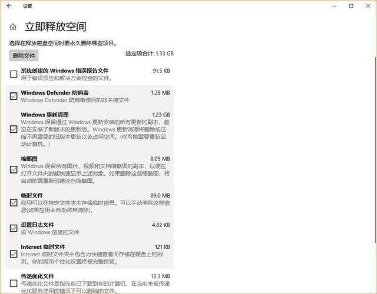Click the 临时文件 item title
The width and height of the screenshot is (377, 294).
point(32,195)
